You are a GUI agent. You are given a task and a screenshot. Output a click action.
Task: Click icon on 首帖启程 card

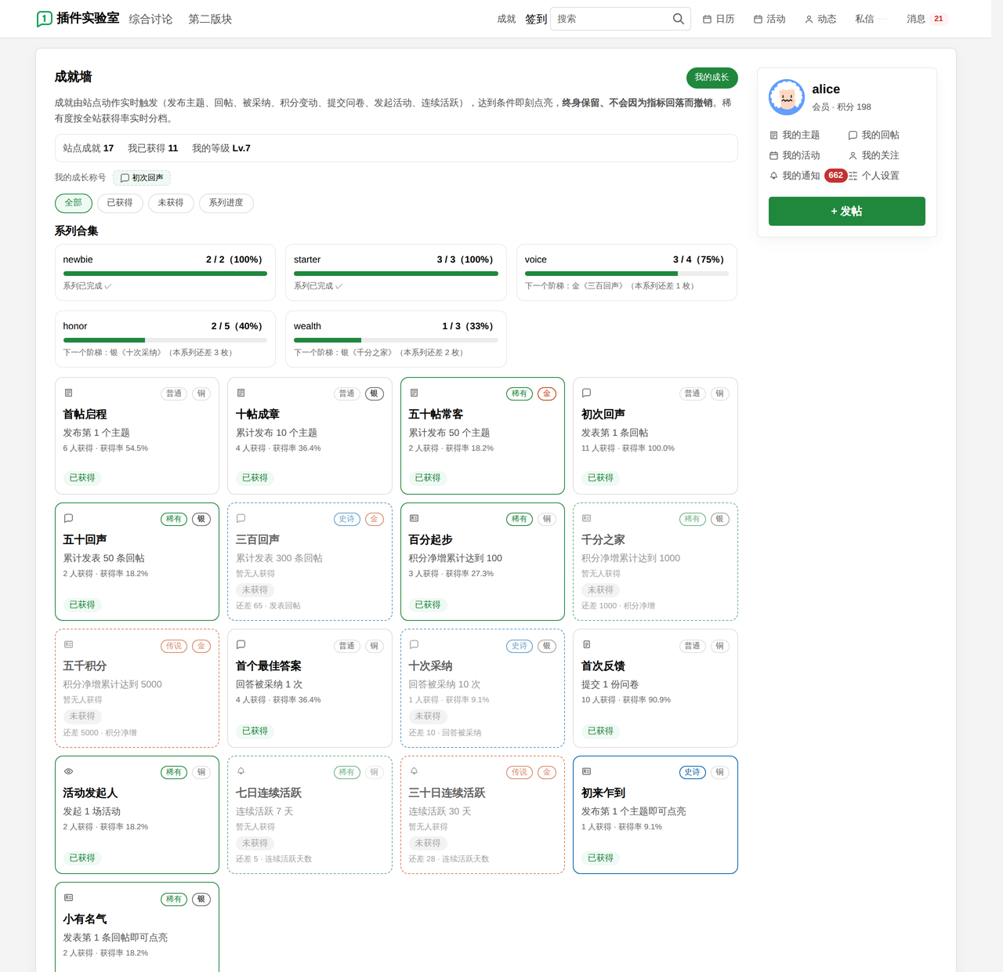tap(68, 393)
